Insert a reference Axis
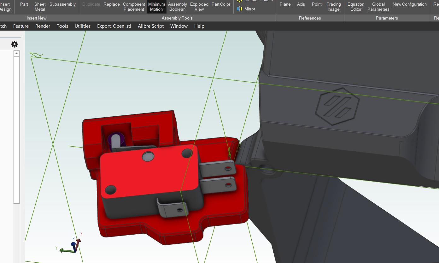 point(301,4)
